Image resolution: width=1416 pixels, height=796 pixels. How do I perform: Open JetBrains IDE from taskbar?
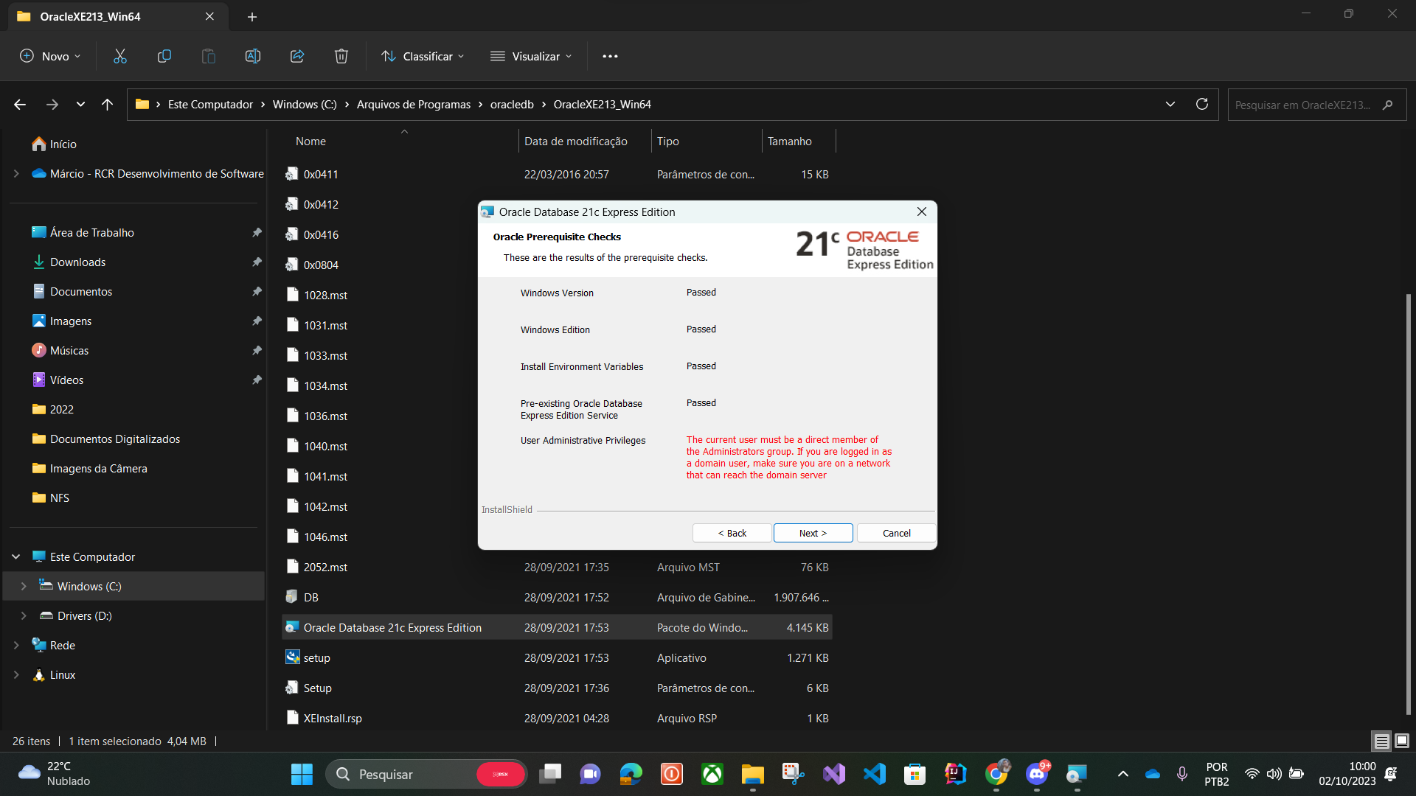click(x=956, y=774)
